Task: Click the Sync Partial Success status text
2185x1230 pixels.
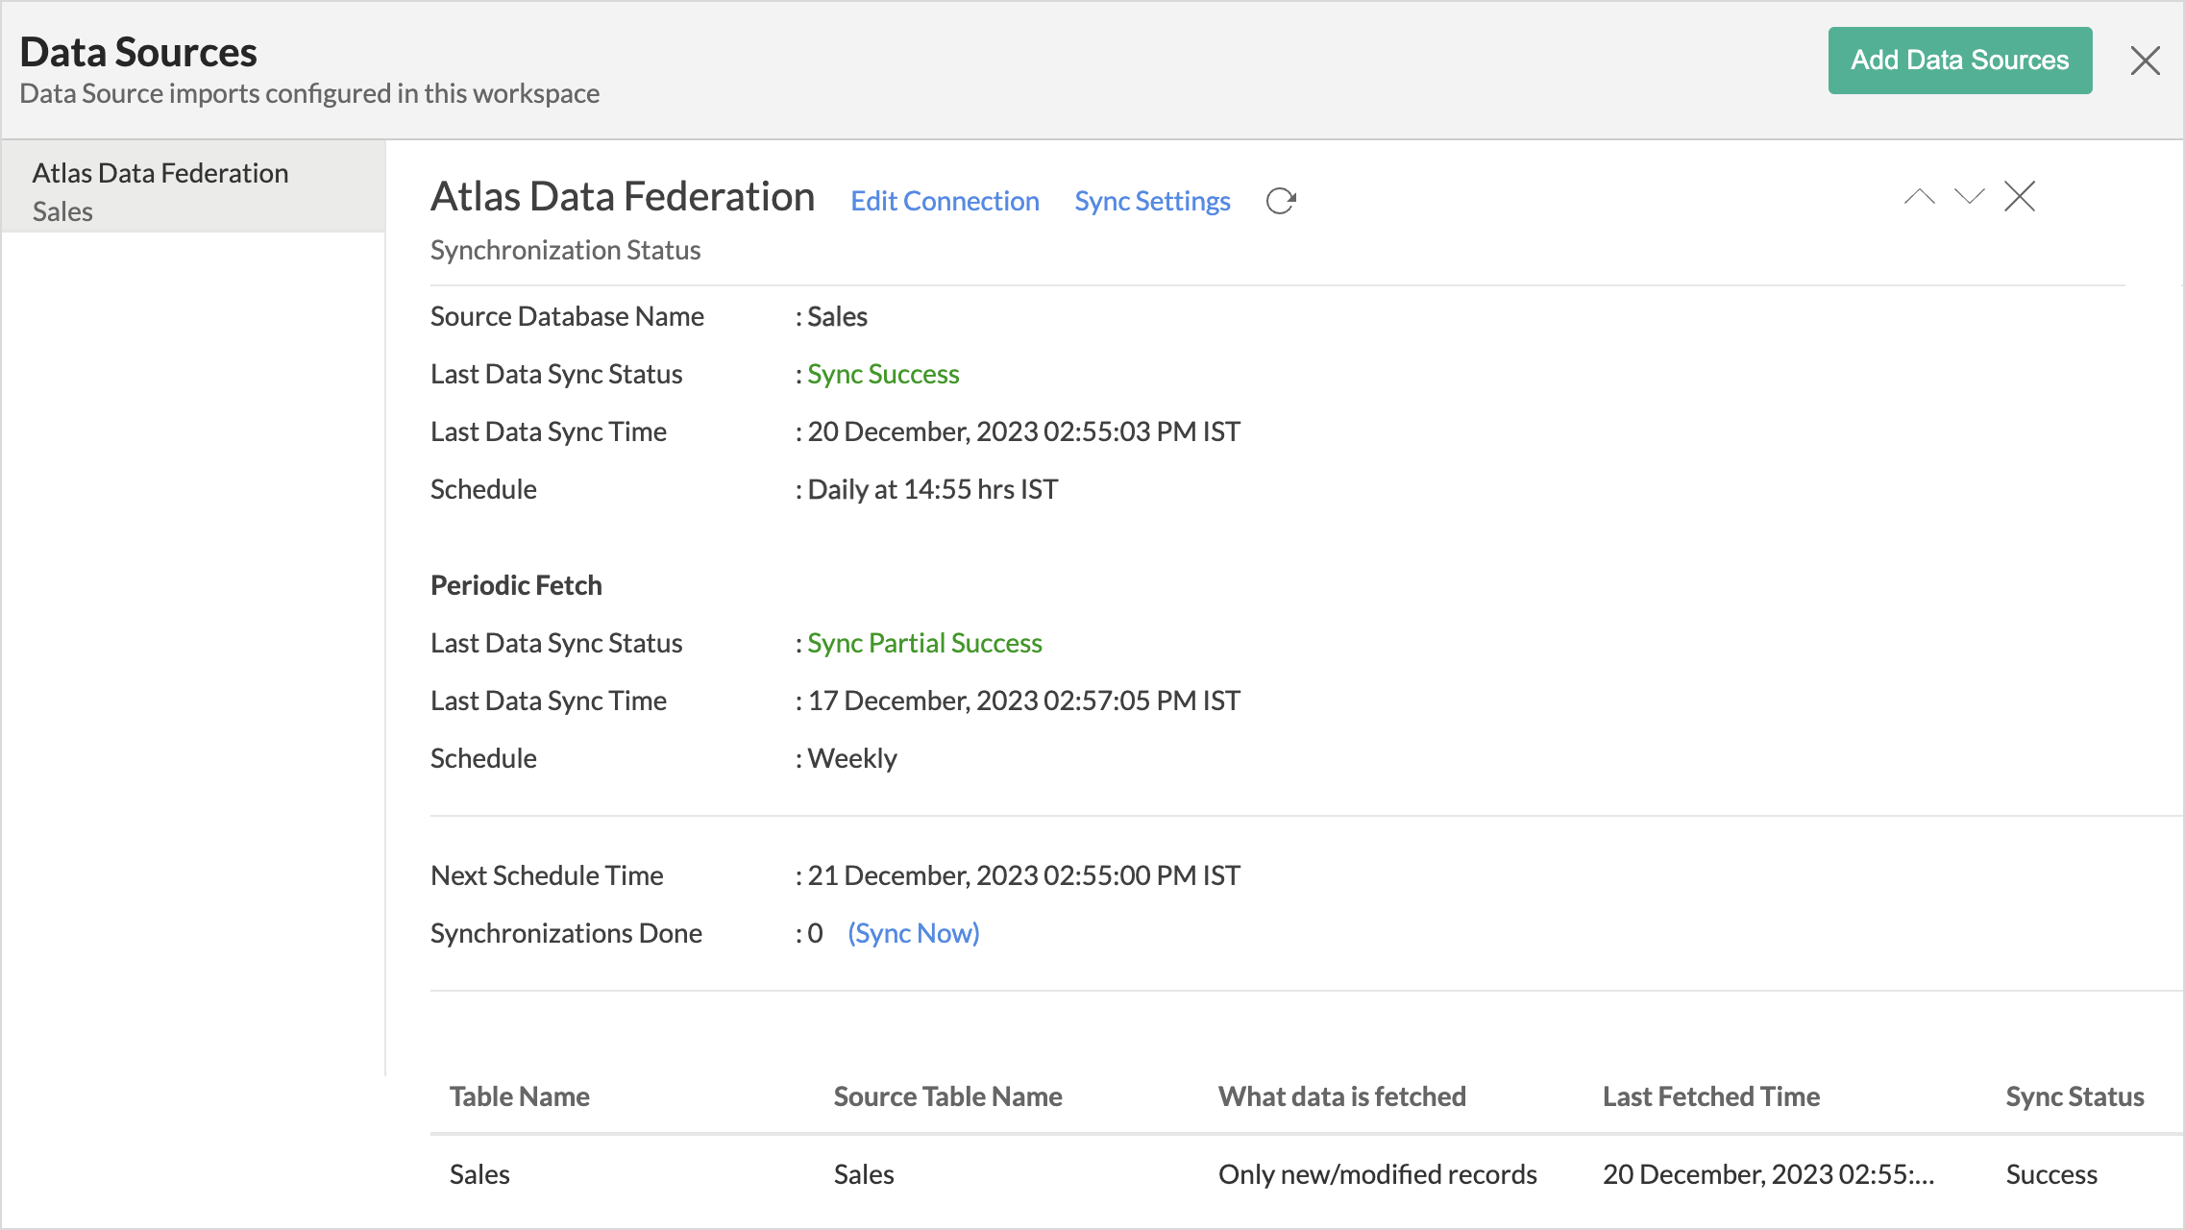Action: [x=924, y=643]
